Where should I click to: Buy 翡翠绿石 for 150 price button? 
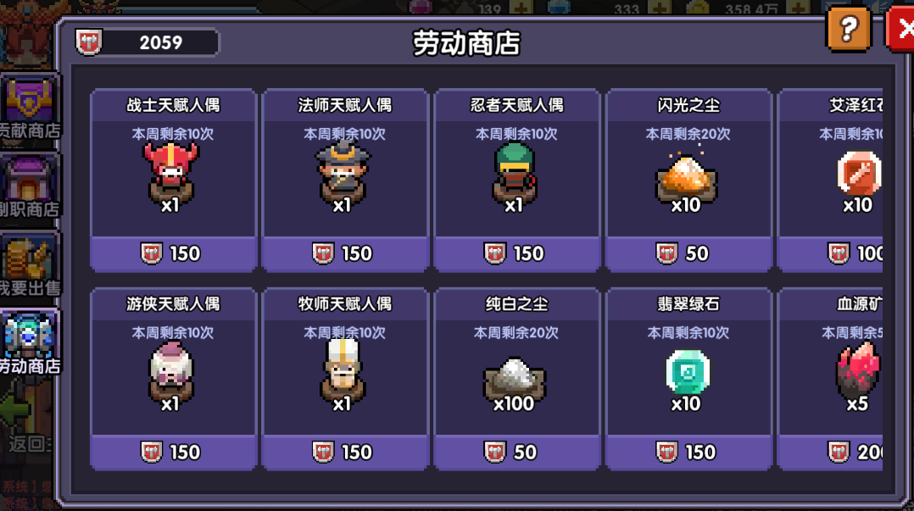pyautogui.click(x=689, y=453)
